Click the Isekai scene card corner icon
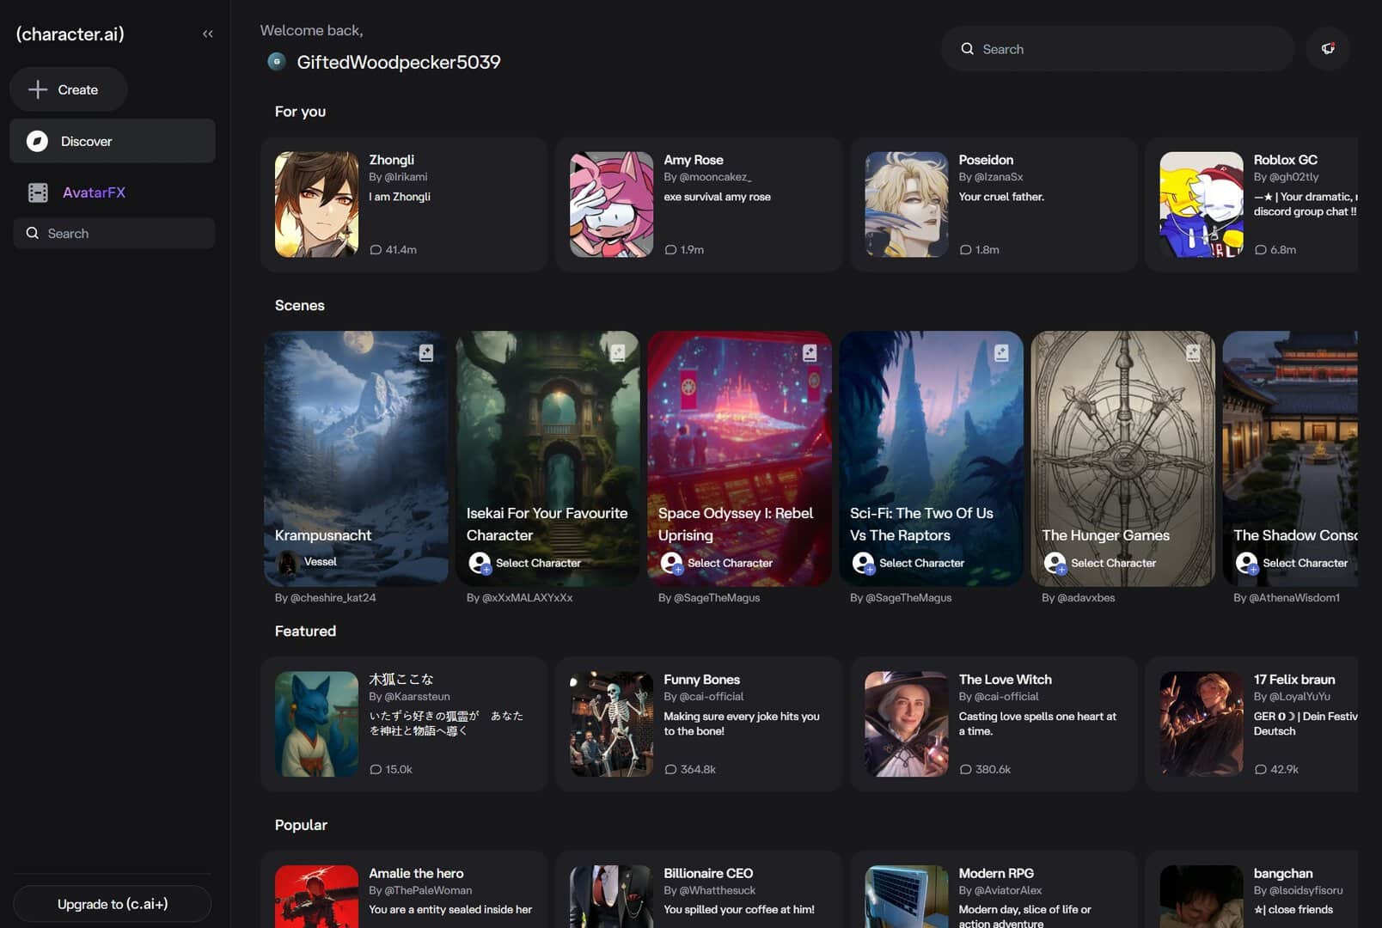 coord(618,352)
